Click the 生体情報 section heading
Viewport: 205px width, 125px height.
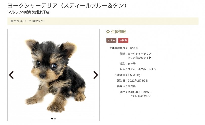click(118, 32)
